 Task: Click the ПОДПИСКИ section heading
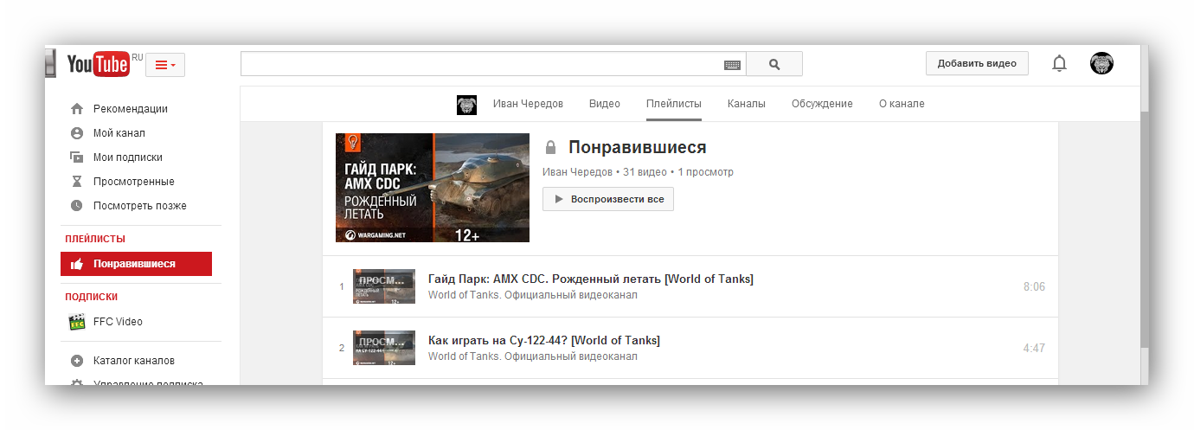pyautogui.click(x=92, y=297)
